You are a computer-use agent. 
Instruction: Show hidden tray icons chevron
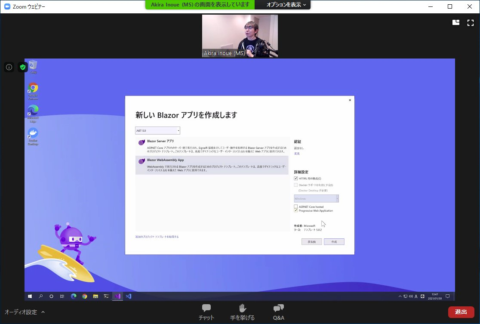(x=400, y=296)
